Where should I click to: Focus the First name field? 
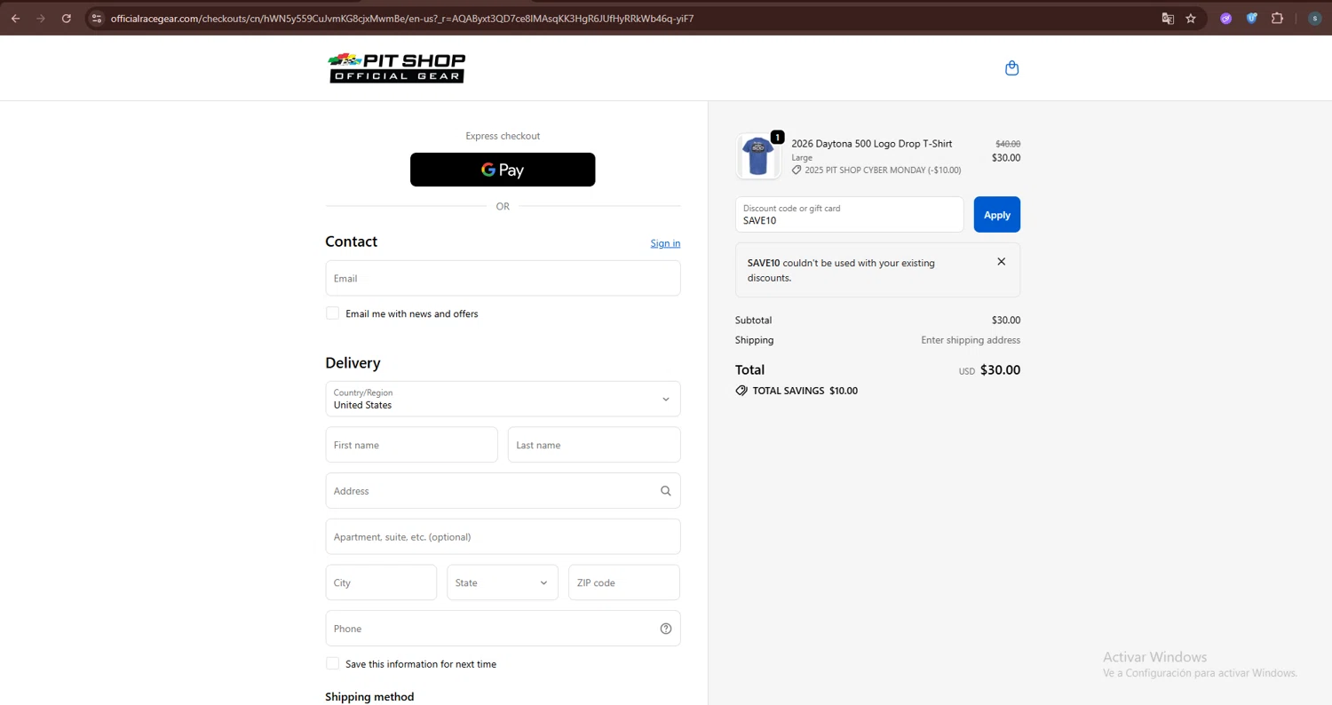coord(411,445)
